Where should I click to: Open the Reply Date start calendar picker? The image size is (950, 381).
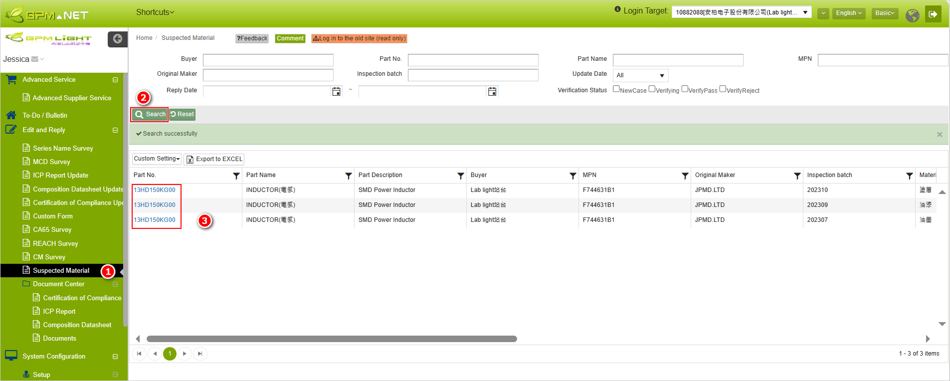337,91
